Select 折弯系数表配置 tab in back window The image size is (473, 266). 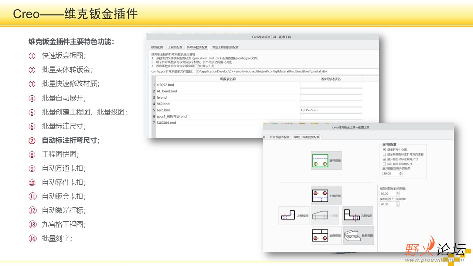coord(197,47)
